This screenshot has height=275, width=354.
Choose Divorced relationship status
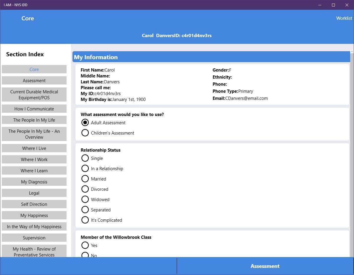(85, 189)
